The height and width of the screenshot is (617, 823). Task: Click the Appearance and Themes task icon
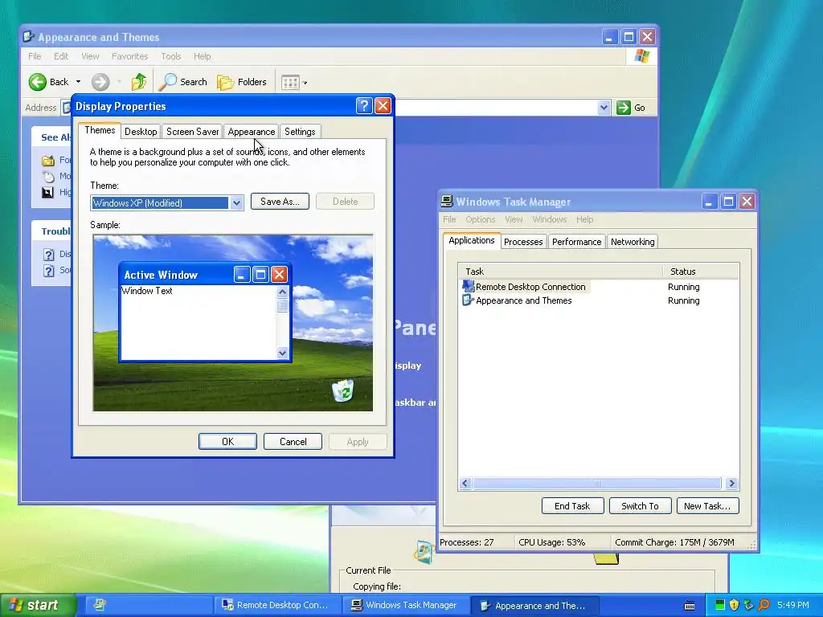pyautogui.click(x=467, y=300)
